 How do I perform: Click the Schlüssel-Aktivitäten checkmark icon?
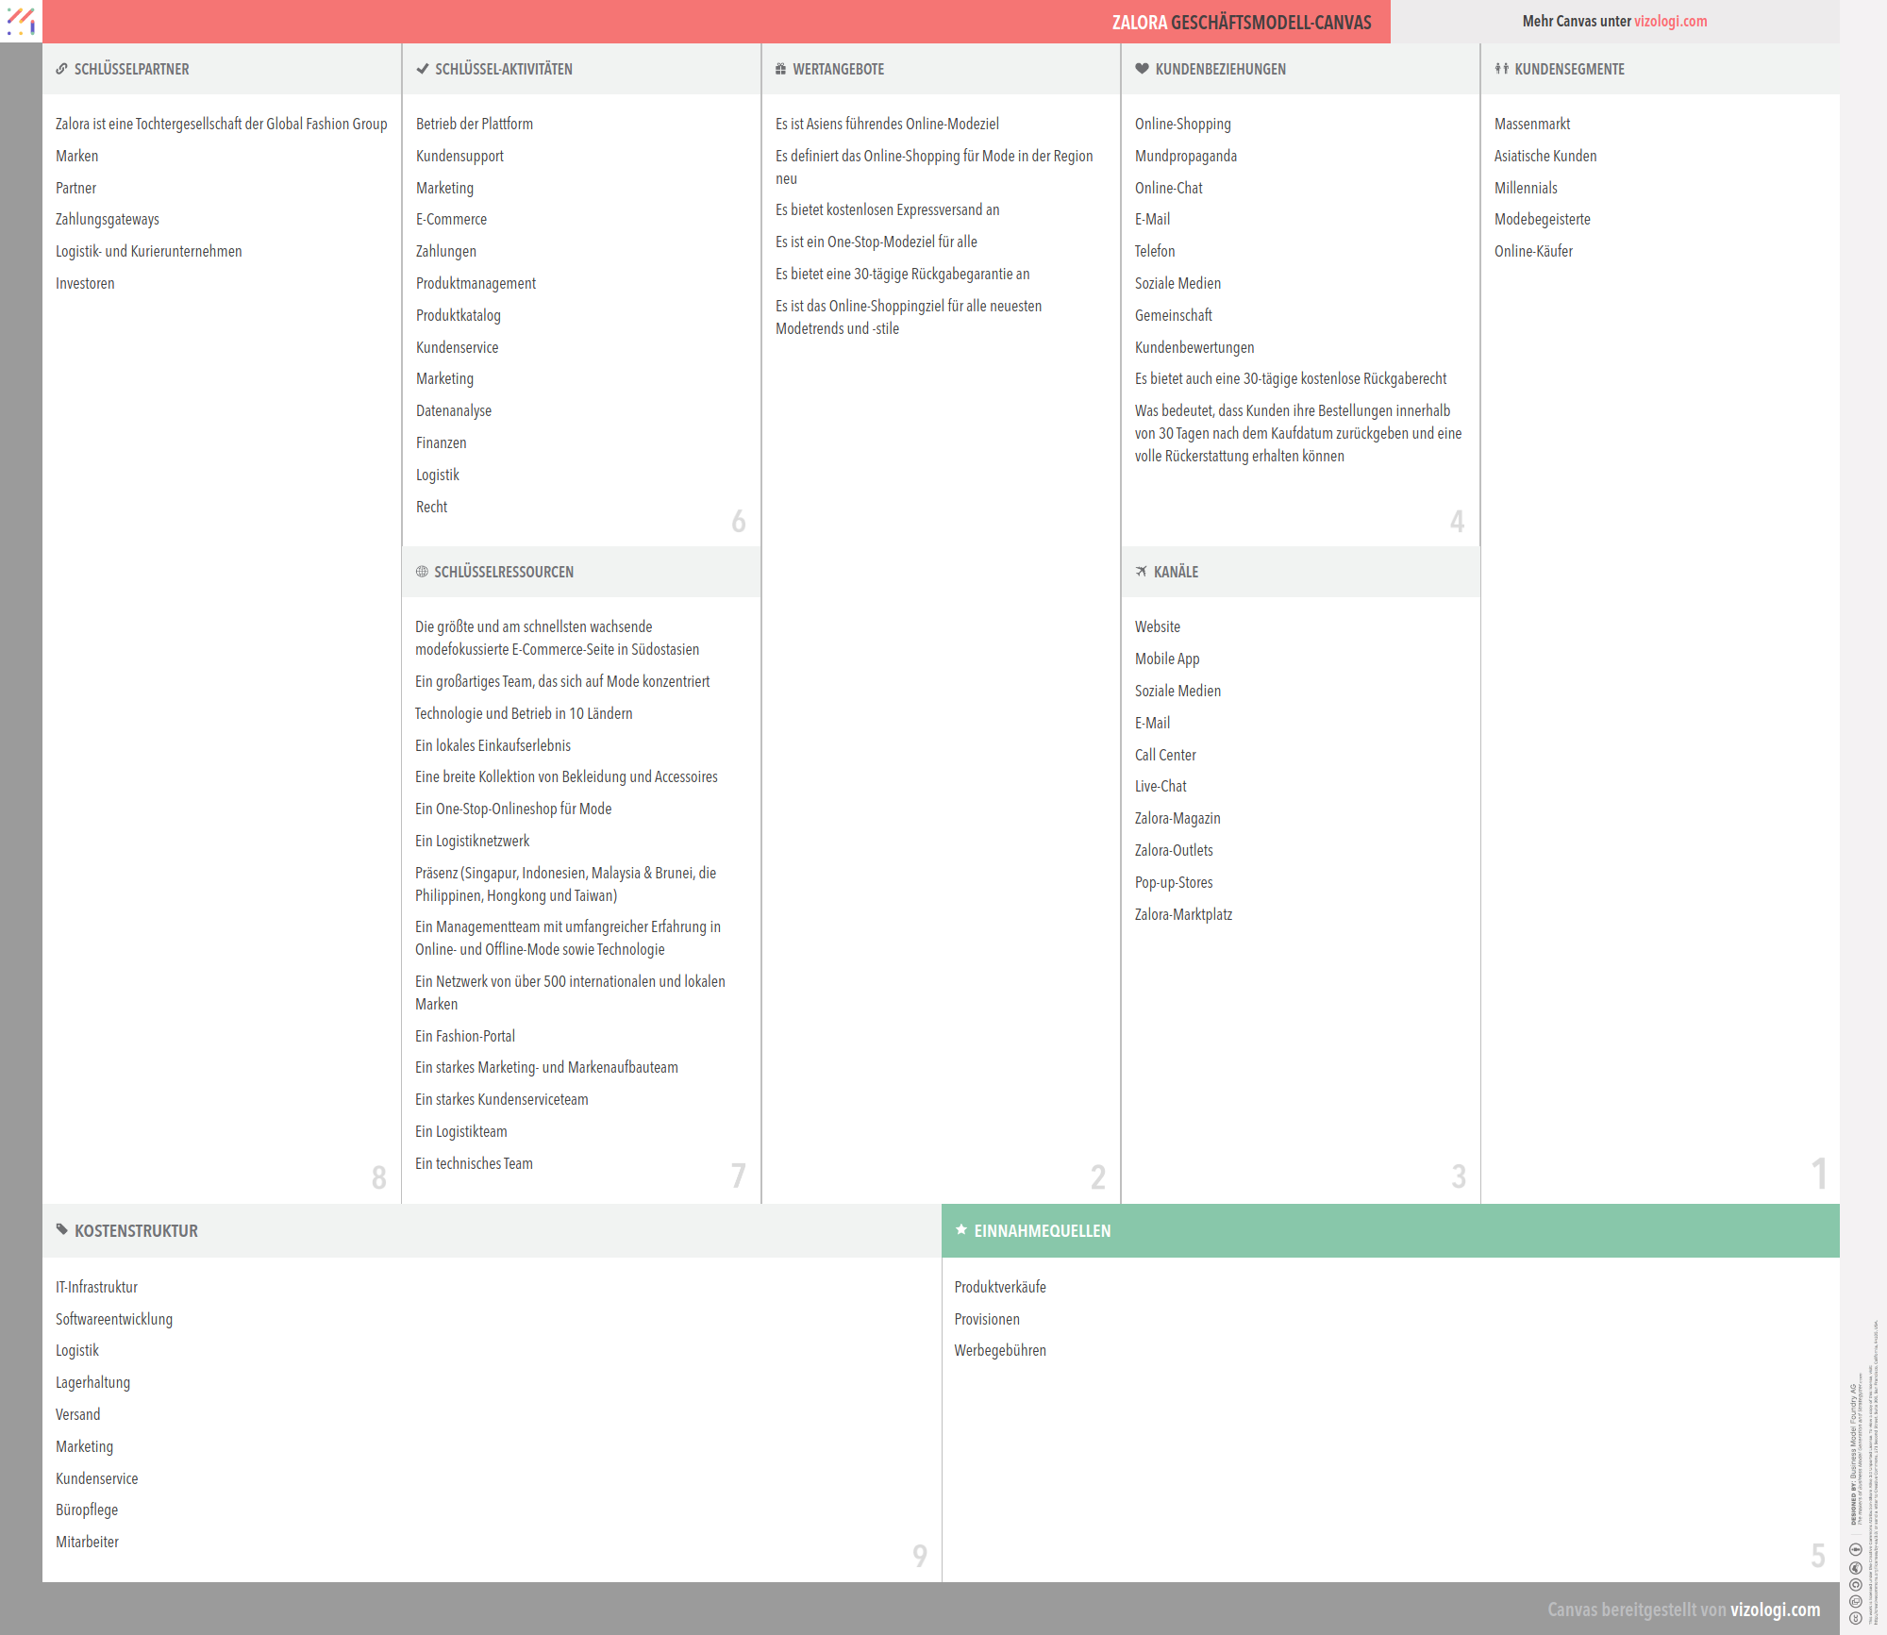tap(423, 69)
